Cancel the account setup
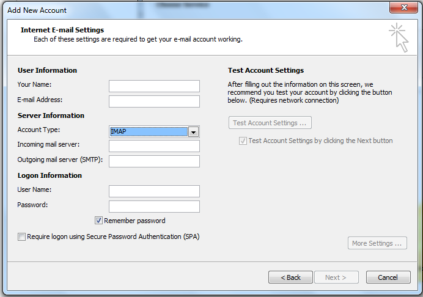The width and height of the screenshot is (423, 297). [388, 277]
